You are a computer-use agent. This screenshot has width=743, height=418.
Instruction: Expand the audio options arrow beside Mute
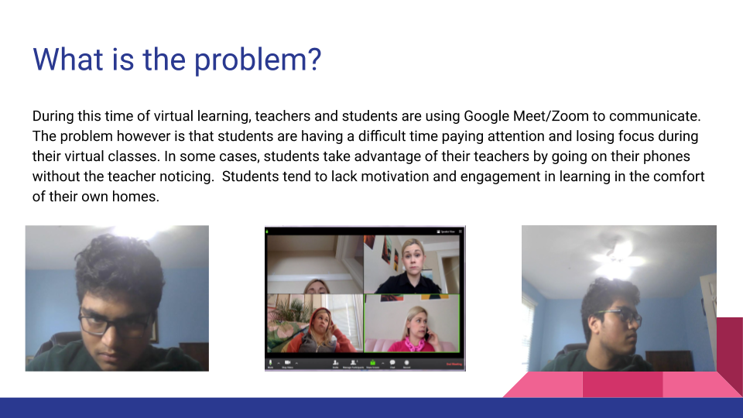coord(279,364)
